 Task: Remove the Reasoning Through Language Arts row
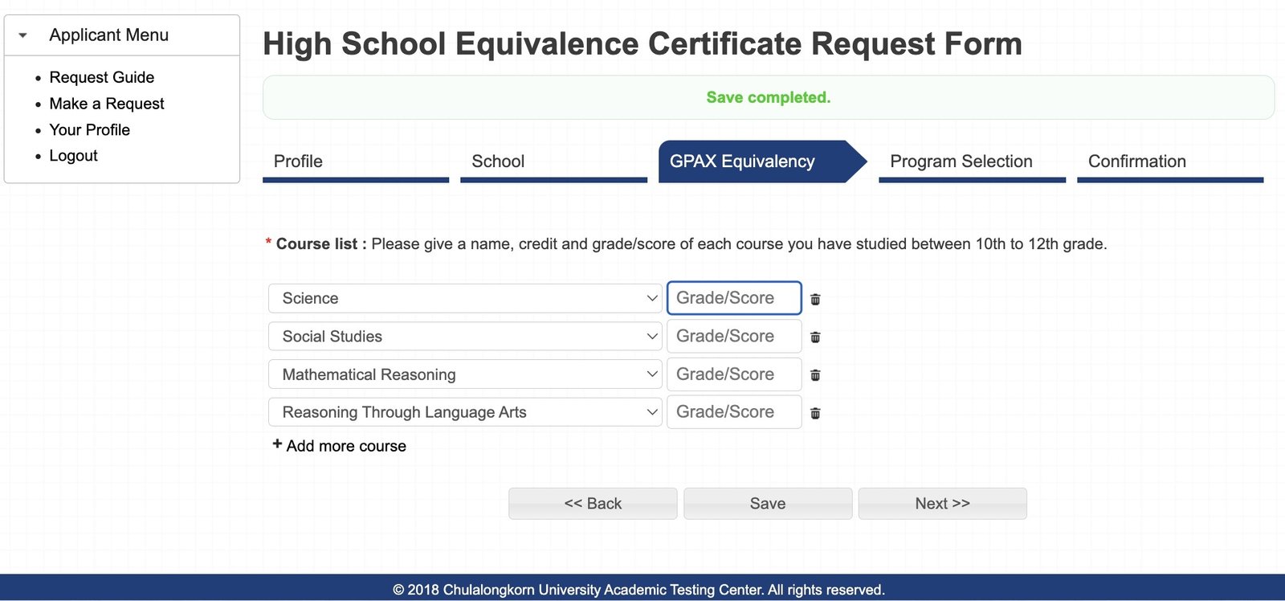(x=815, y=413)
